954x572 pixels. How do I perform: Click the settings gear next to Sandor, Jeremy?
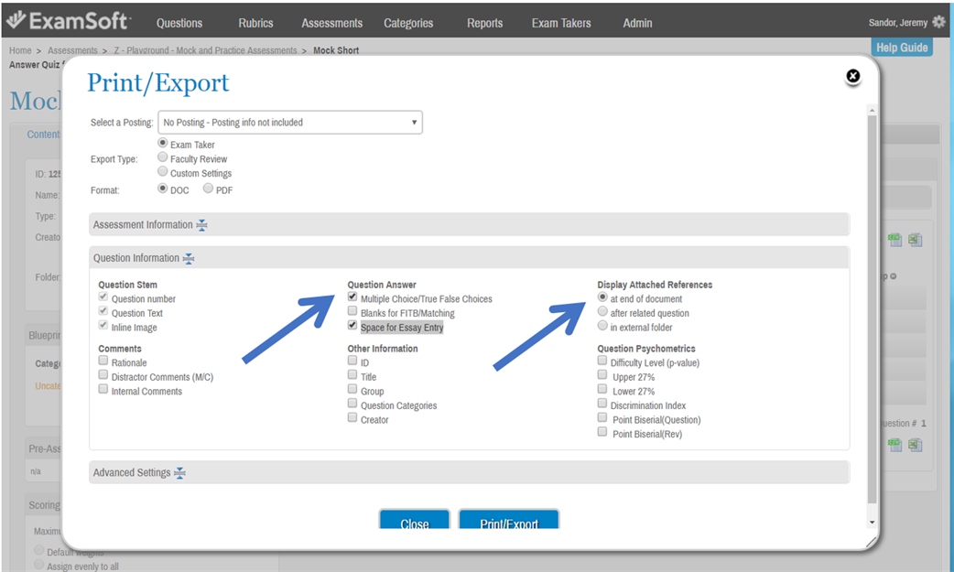click(x=938, y=23)
